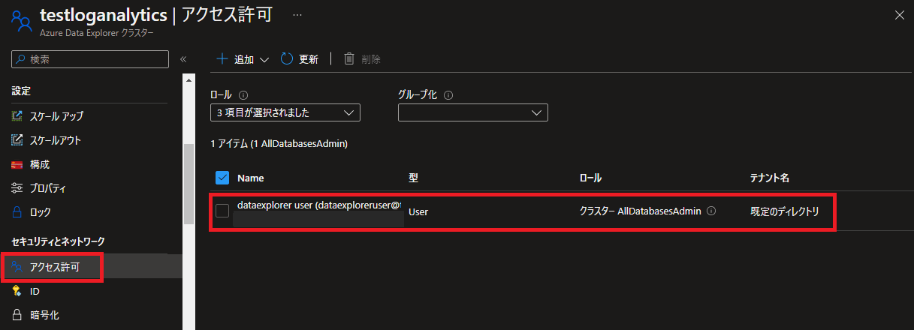Open グループ化 dropdown

coord(472,112)
